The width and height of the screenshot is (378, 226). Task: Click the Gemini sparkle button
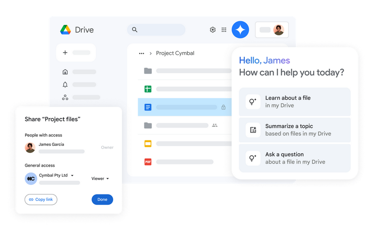tap(240, 29)
